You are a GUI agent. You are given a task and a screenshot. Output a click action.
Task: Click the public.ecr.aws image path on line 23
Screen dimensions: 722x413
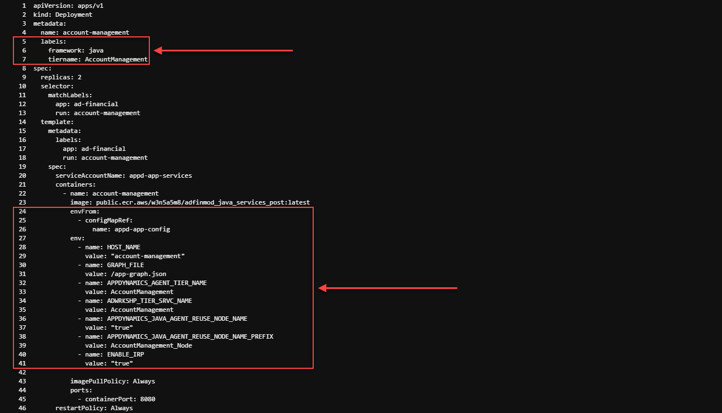coord(202,202)
